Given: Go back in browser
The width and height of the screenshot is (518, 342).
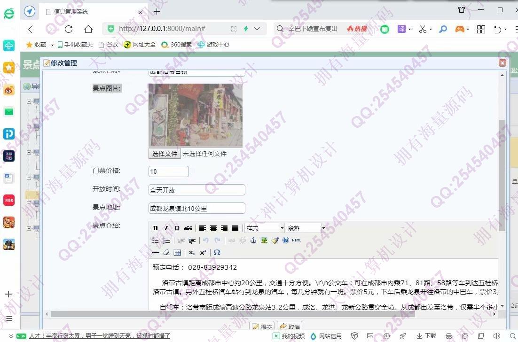Looking at the screenshot, I should coord(31,29).
